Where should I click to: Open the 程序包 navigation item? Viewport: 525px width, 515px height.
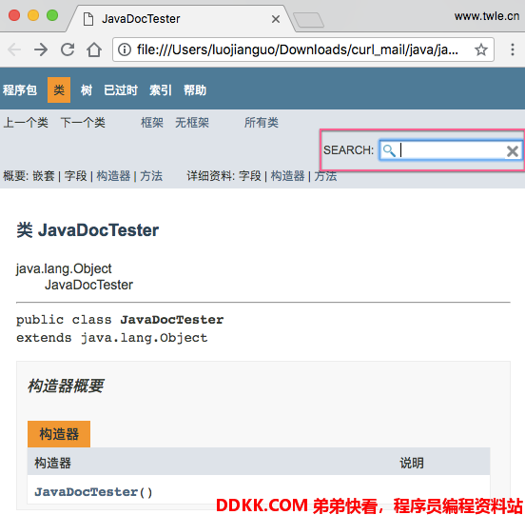[x=20, y=89]
